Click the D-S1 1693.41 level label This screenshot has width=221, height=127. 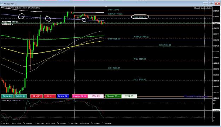click(x=114, y=68)
